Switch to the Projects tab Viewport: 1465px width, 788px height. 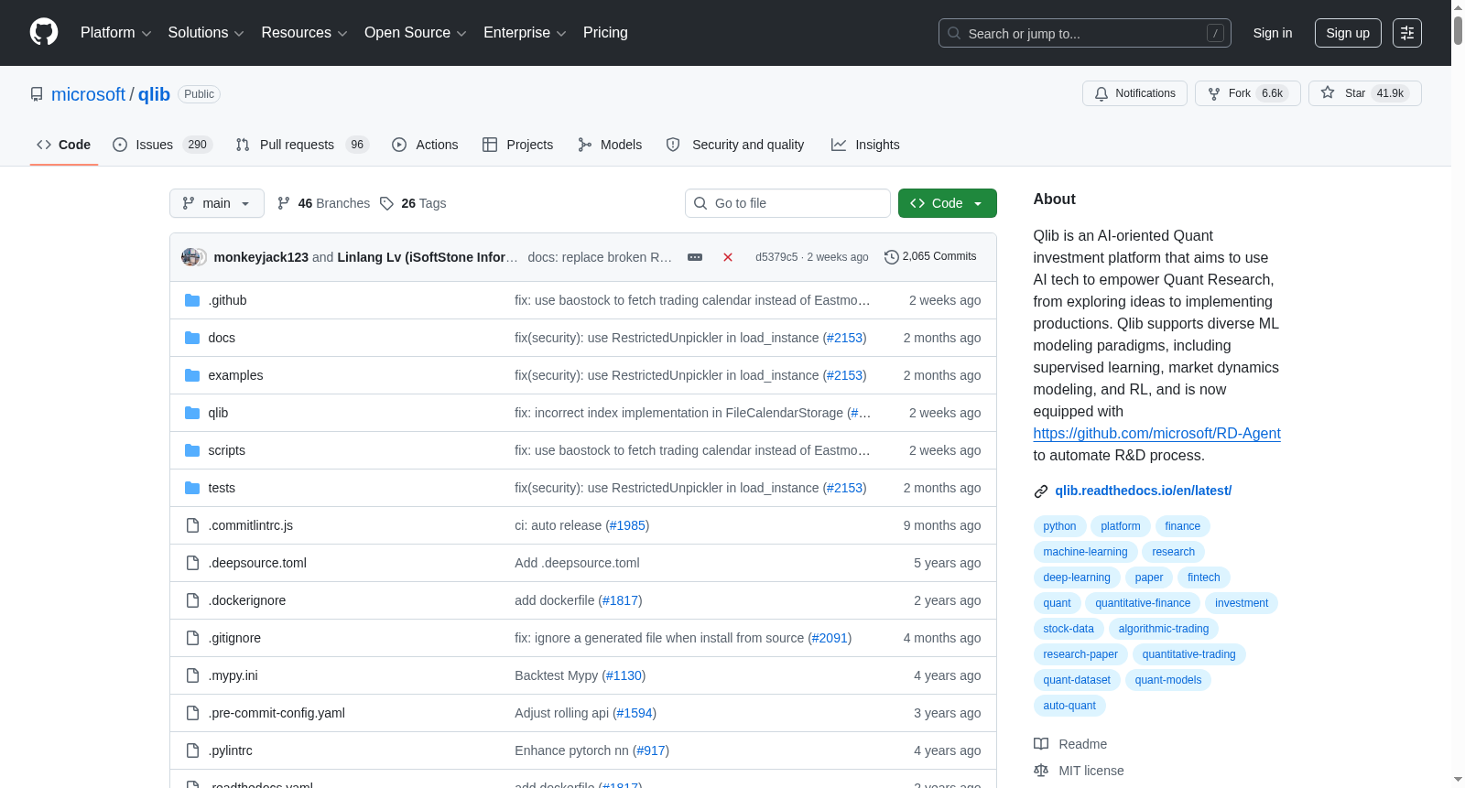click(518, 145)
